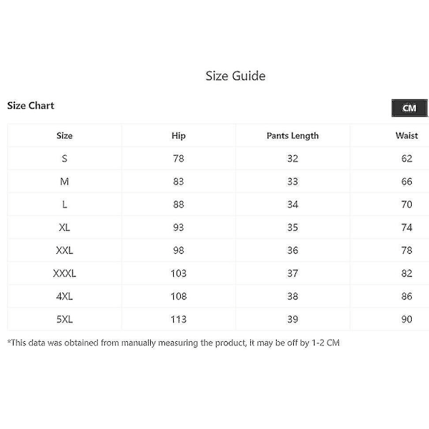This screenshot has height=429, width=429.
Task: Select the Pants Length column header
Action: [292, 136]
